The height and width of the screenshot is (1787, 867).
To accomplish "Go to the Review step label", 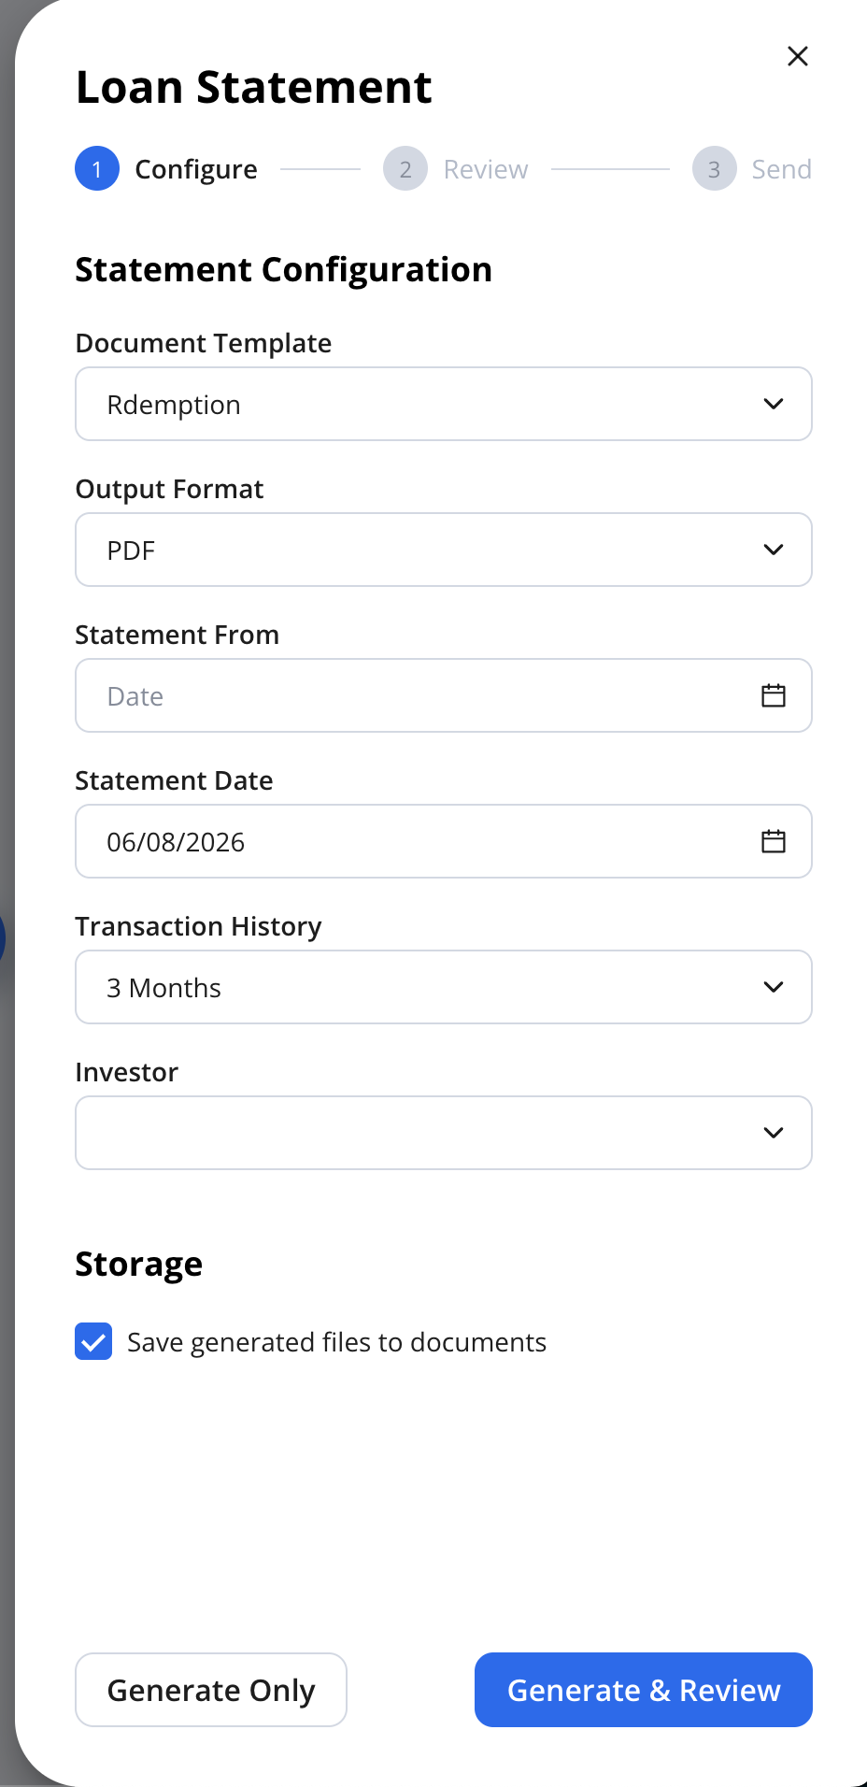I will 486,169.
